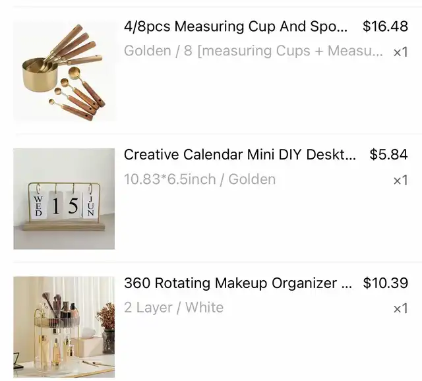Click the number 15 cards in calendar photo
This screenshot has width=422, height=381.
tap(65, 205)
